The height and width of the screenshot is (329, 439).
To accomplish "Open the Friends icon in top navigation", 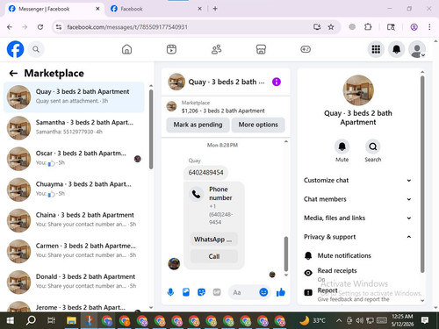I will (216, 49).
